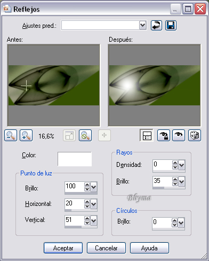Save preset with the floppy disk icon
Viewport: 209px width, 261px height.
click(x=171, y=26)
